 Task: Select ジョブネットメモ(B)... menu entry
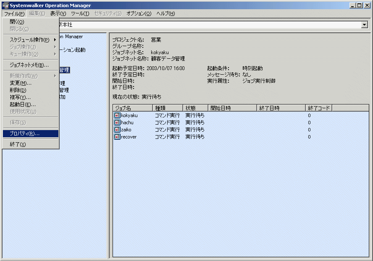pos(30,65)
